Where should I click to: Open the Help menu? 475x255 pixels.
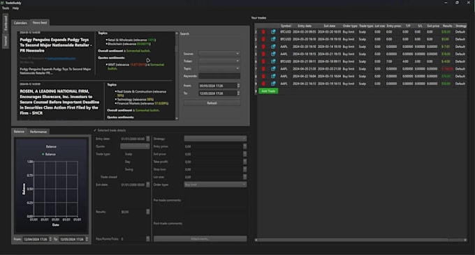(x=16, y=8)
